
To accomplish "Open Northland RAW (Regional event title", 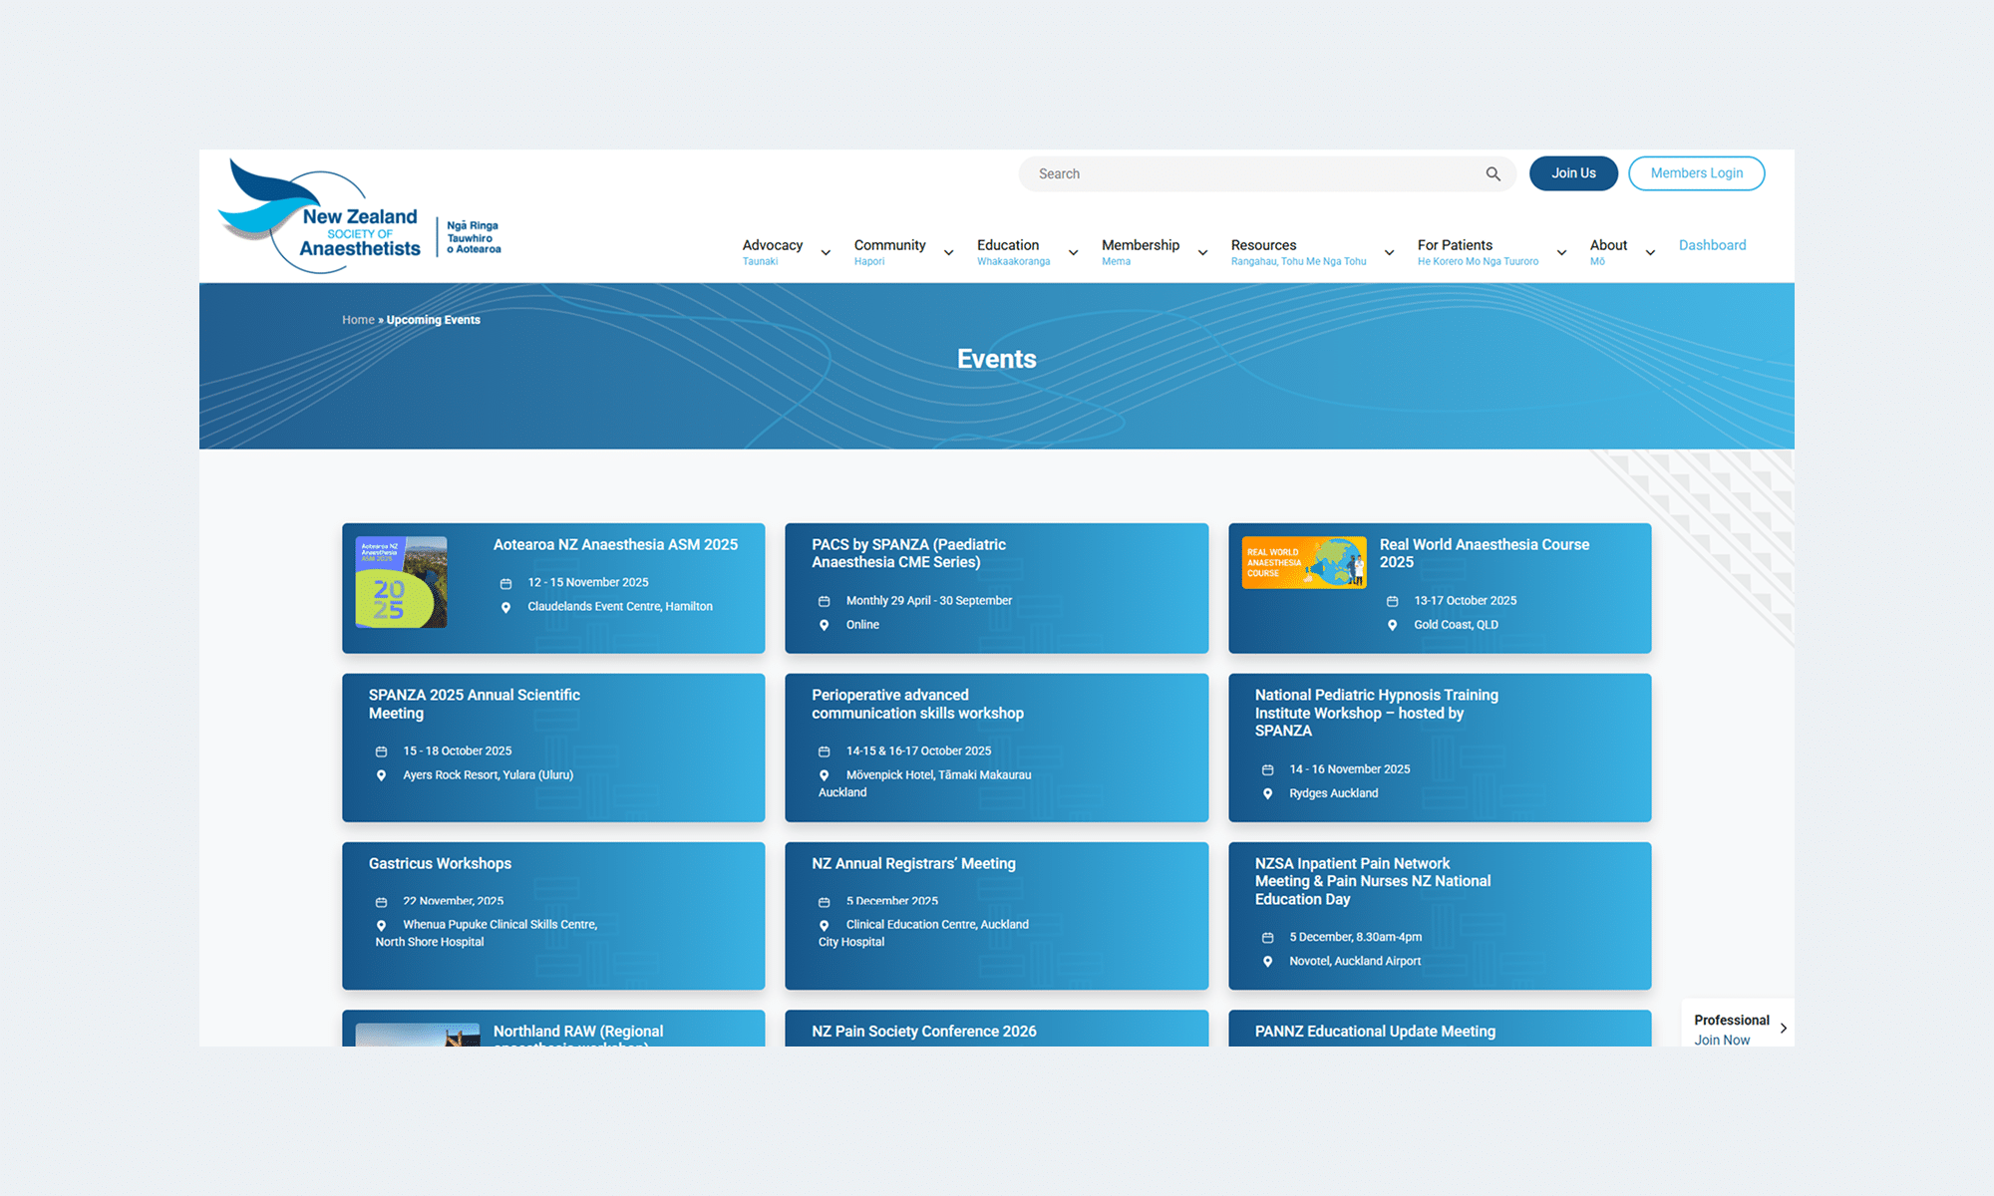I will point(577,1035).
